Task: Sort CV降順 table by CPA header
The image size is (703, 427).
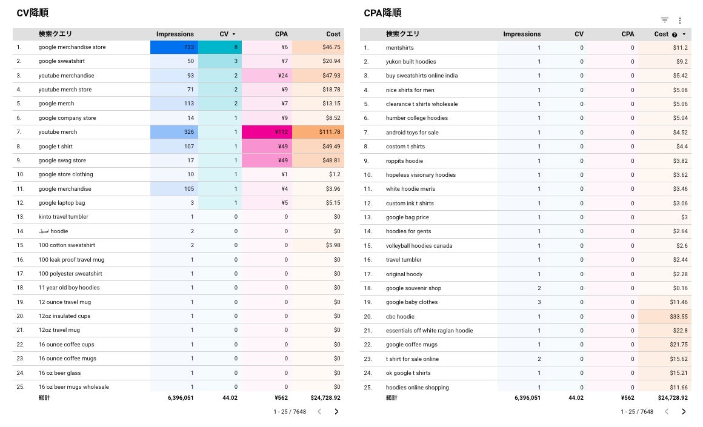Action: pos(281,35)
